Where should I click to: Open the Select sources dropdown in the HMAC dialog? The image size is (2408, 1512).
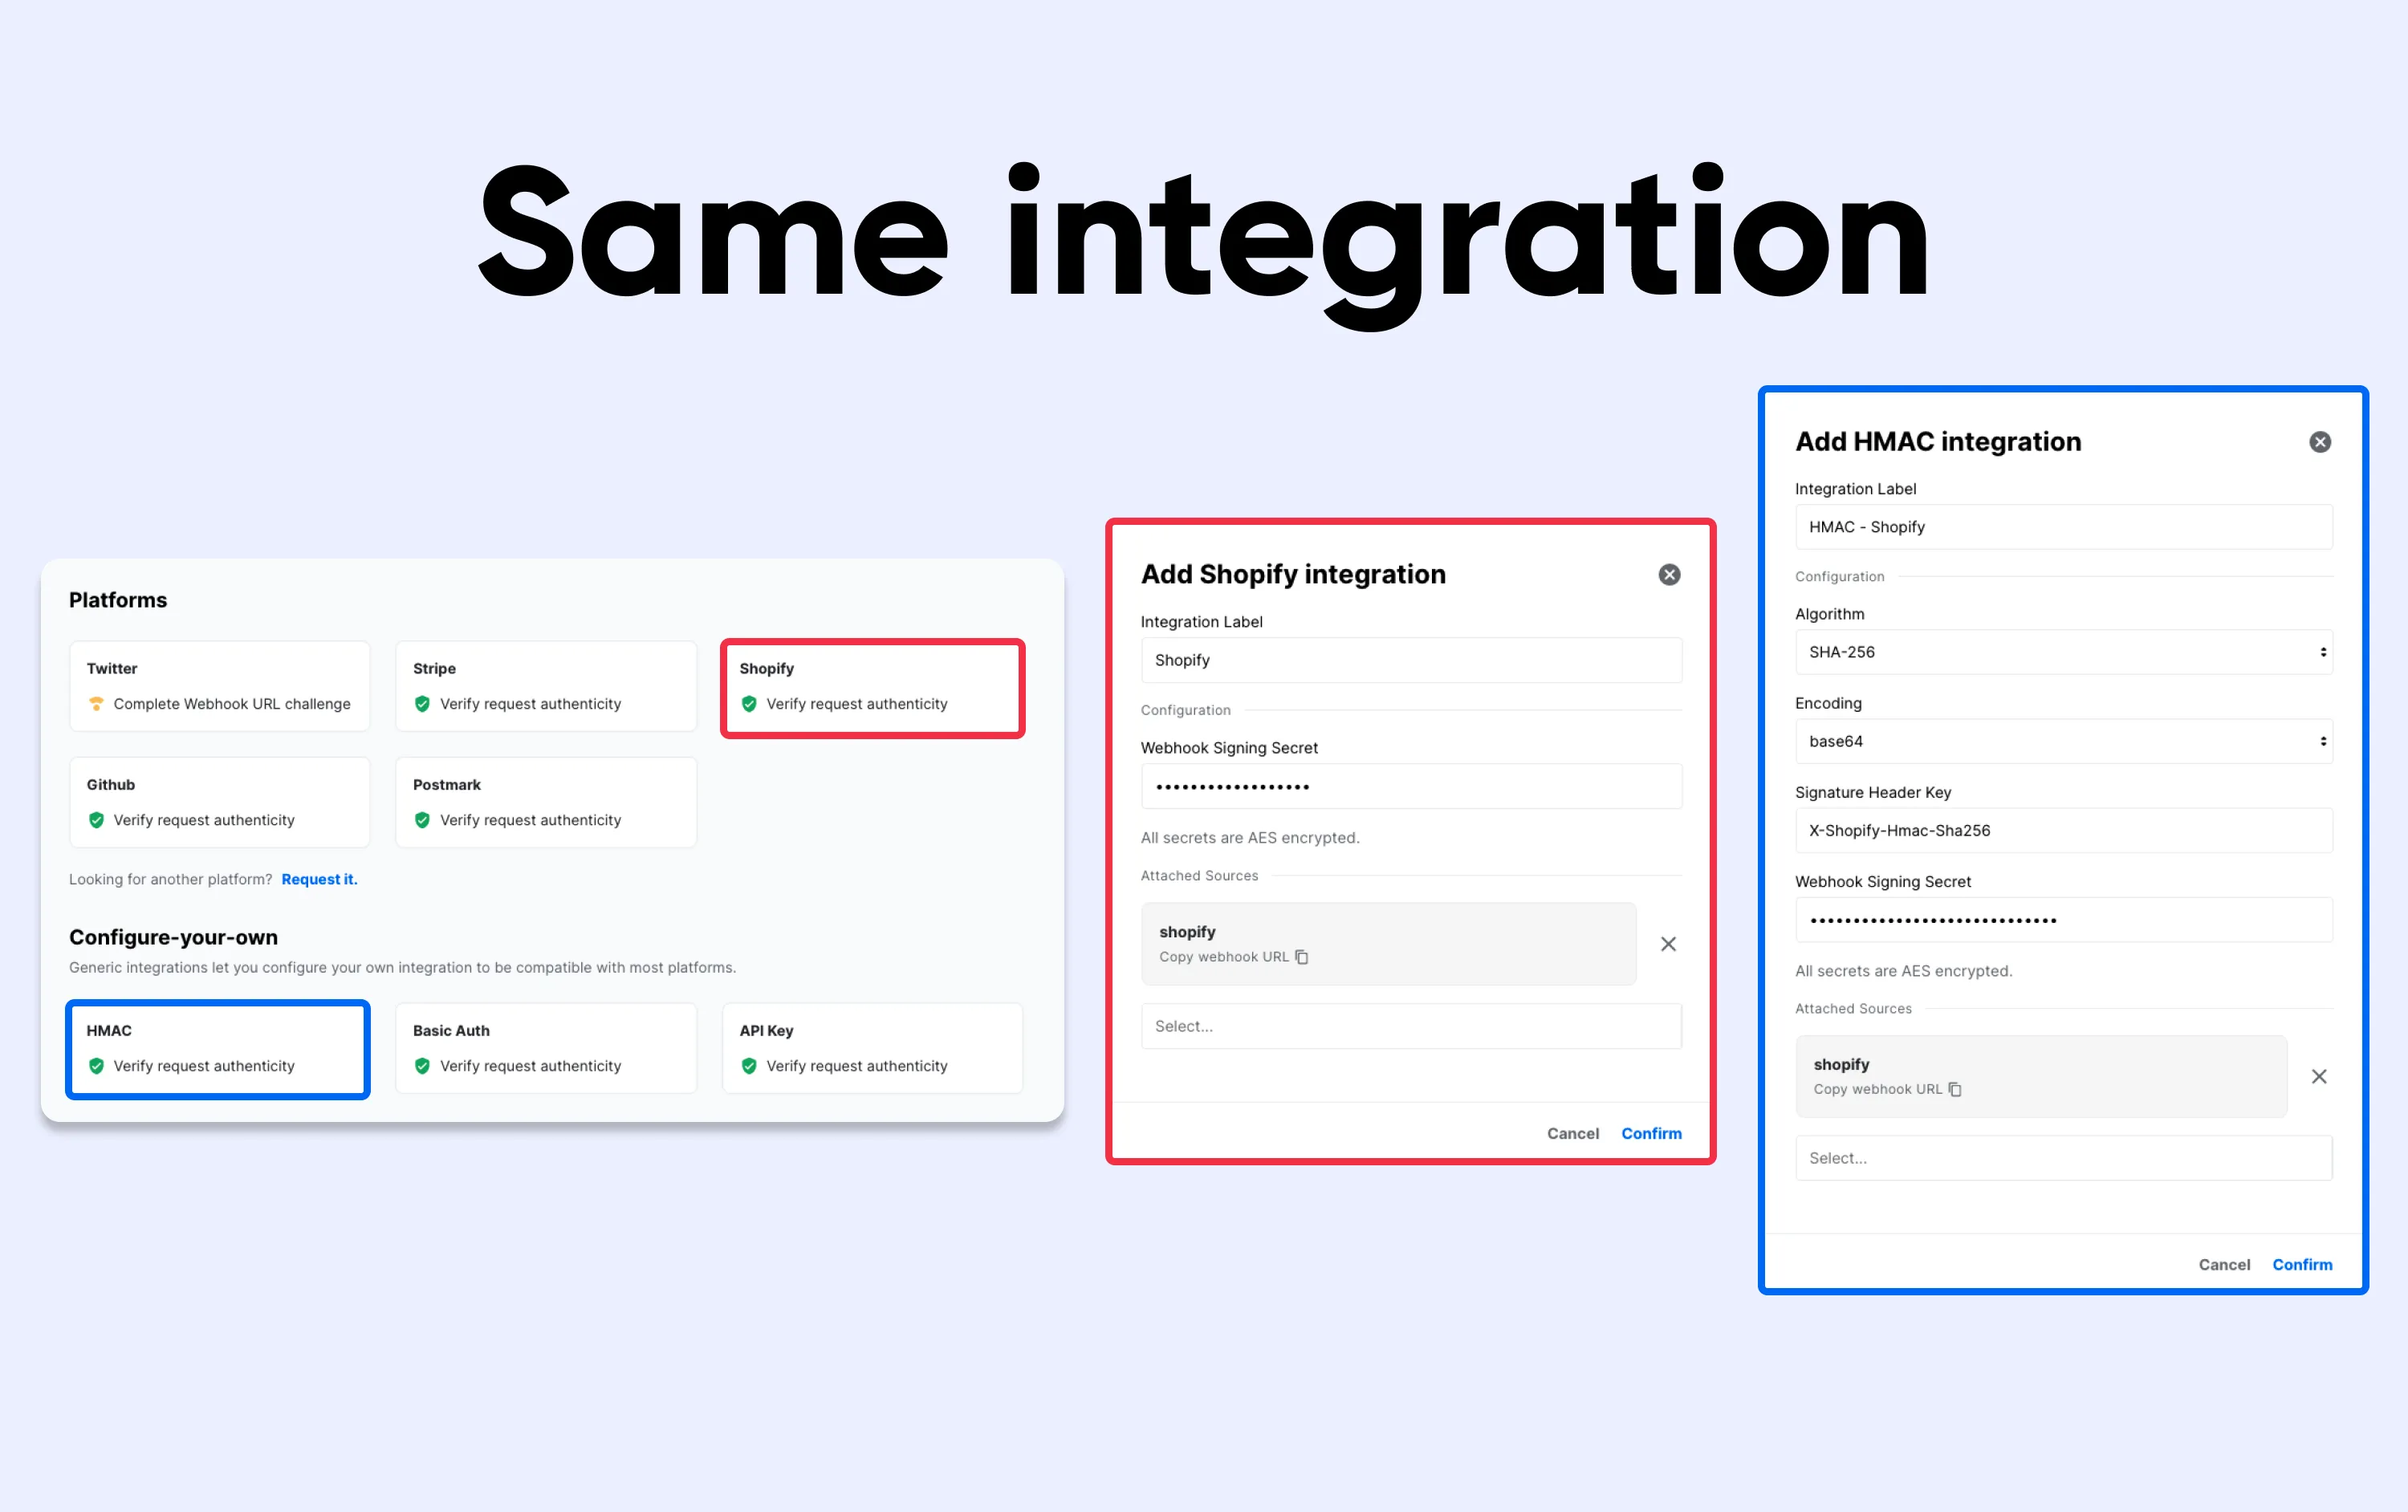click(2064, 1158)
